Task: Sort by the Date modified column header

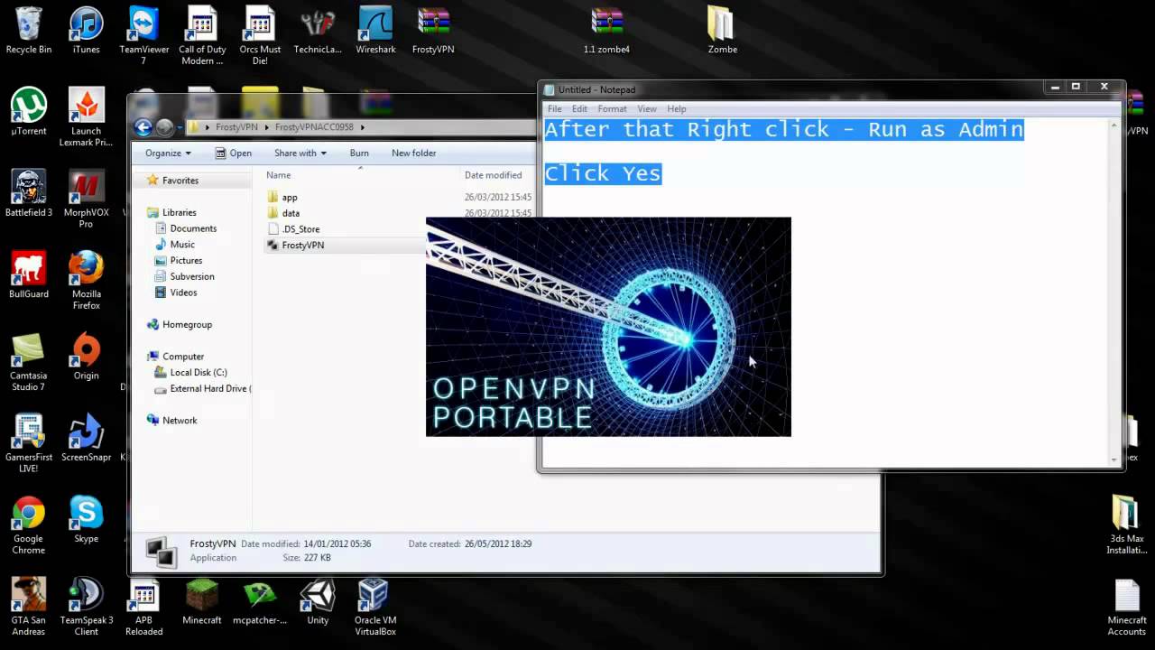Action: coord(493,175)
